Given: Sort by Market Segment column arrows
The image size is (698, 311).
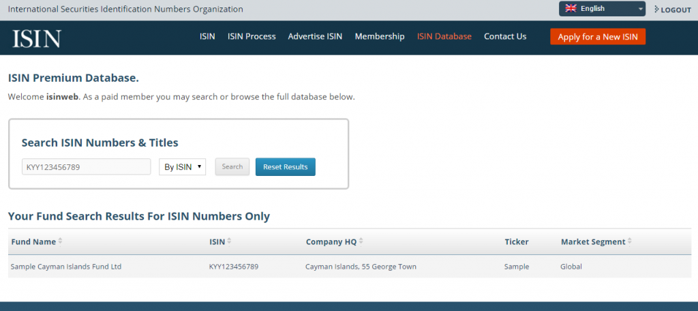Looking at the screenshot, I should pyautogui.click(x=630, y=241).
